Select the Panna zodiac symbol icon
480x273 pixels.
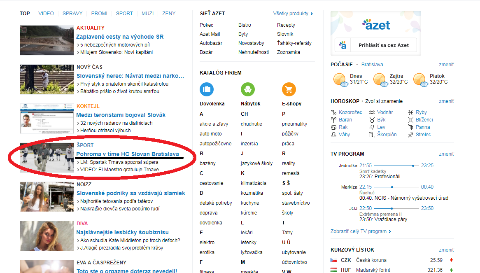coord(410,127)
